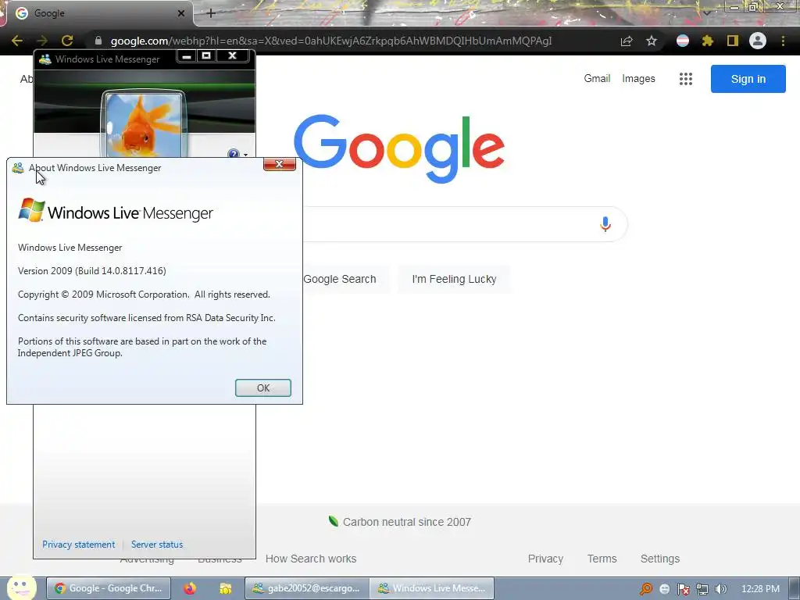Open the Messenger help icon menu
Image resolution: width=800 pixels, height=600 pixels.
233,154
